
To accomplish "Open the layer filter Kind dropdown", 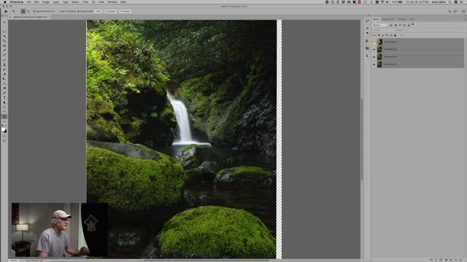I will (380, 25).
